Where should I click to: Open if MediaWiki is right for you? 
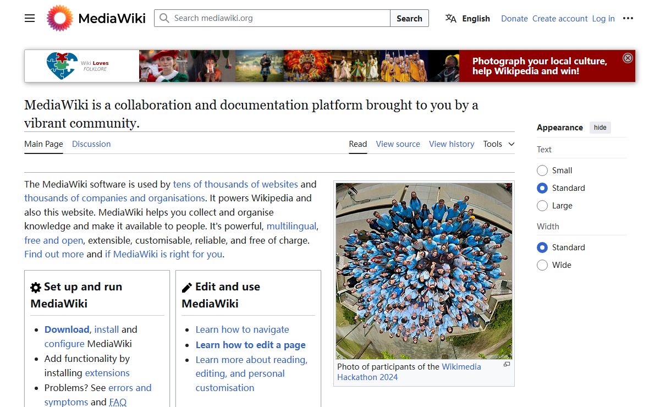pyautogui.click(x=164, y=254)
